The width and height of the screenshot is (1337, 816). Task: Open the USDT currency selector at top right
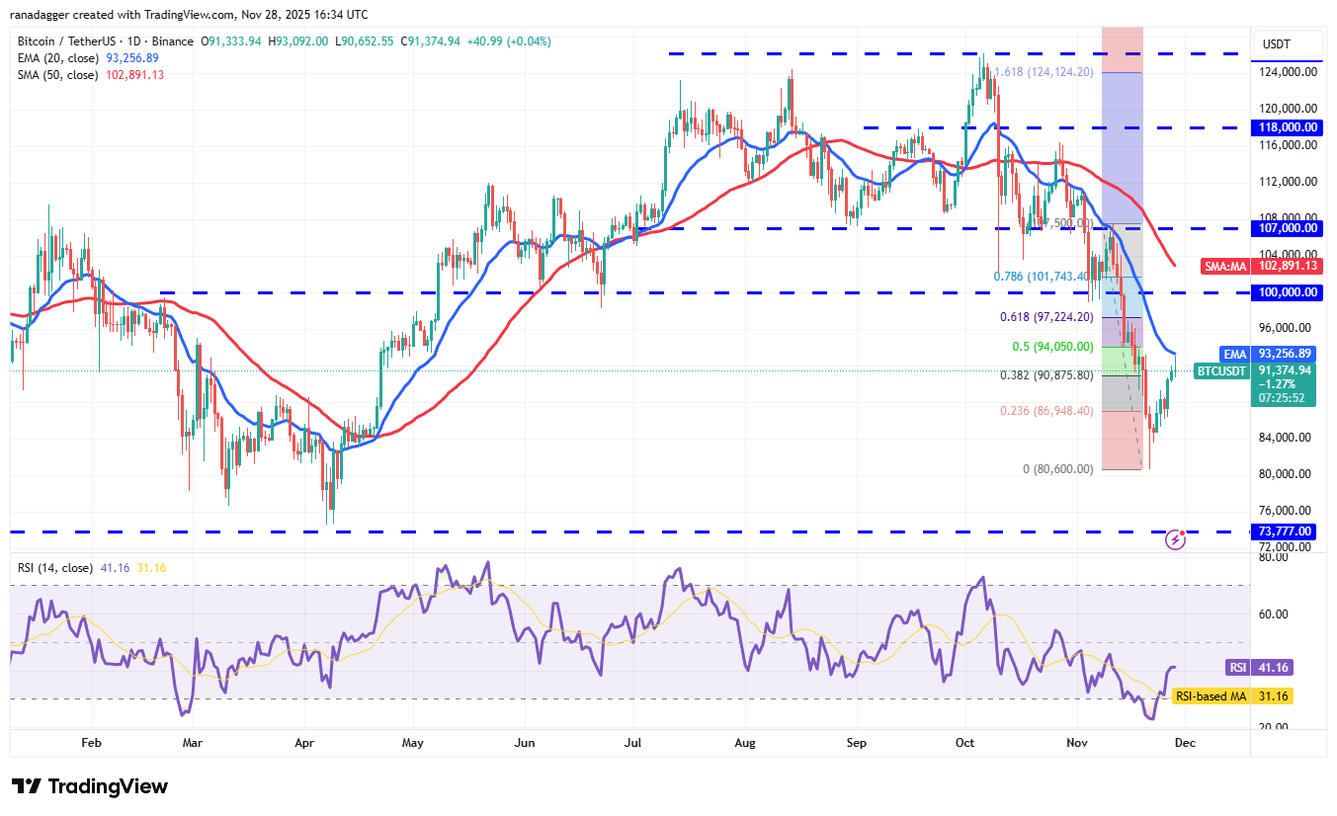(1285, 44)
